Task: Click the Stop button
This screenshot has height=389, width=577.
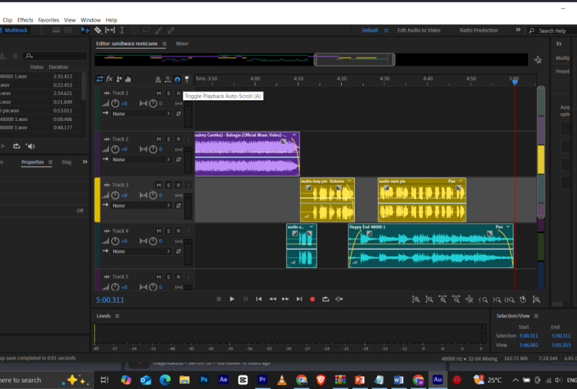Action: click(x=219, y=299)
